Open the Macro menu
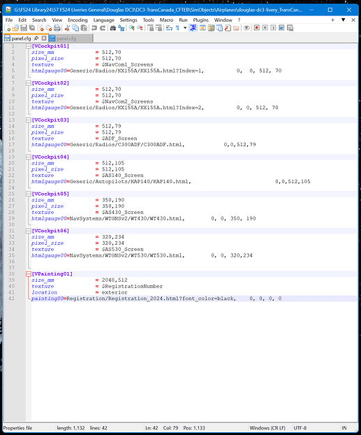The width and height of the screenshot is (361, 435). pyautogui.click(x=166, y=20)
